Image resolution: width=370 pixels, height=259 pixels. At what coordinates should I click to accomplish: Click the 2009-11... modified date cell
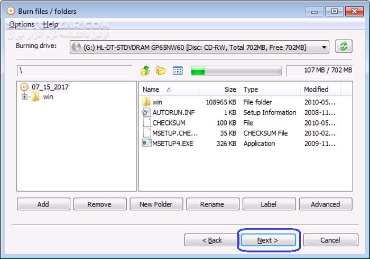tap(320, 144)
